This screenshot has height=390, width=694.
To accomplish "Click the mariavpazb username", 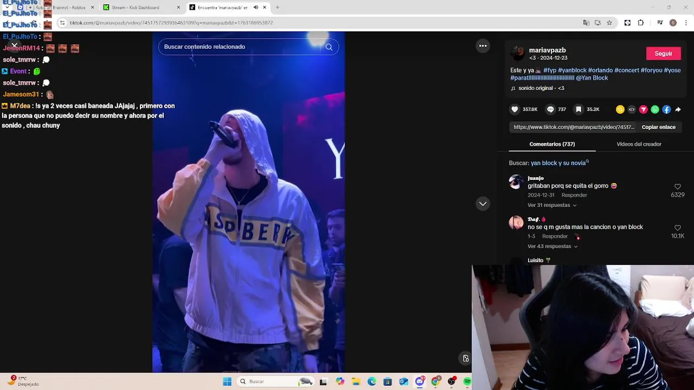I will [x=547, y=50].
